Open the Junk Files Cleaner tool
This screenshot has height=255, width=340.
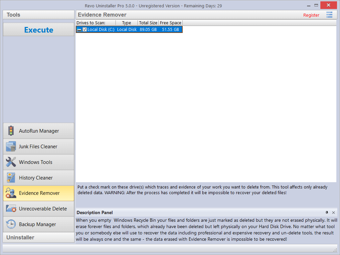pyautogui.click(x=39, y=147)
